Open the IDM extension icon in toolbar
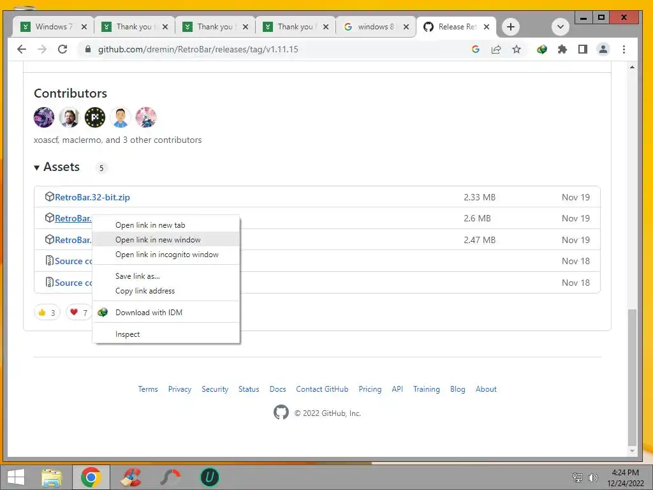 pyautogui.click(x=542, y=50)
